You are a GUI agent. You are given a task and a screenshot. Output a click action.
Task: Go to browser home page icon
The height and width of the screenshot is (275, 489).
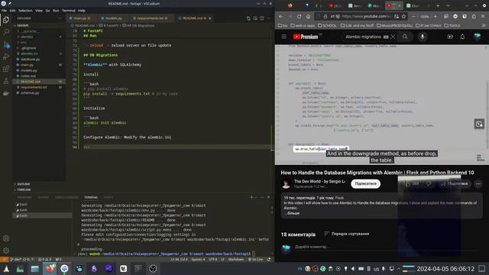tap(308, 16)
